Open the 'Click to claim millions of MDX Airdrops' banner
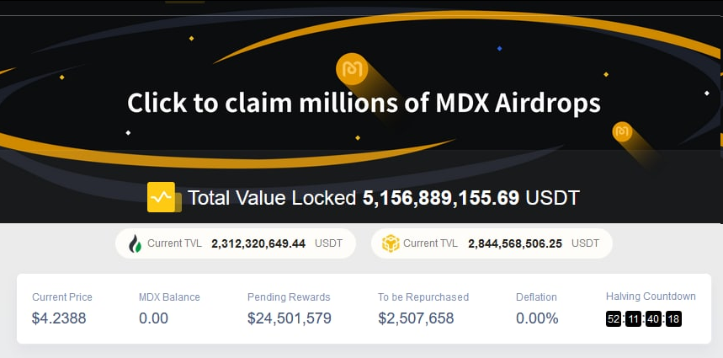 [364, 103]
